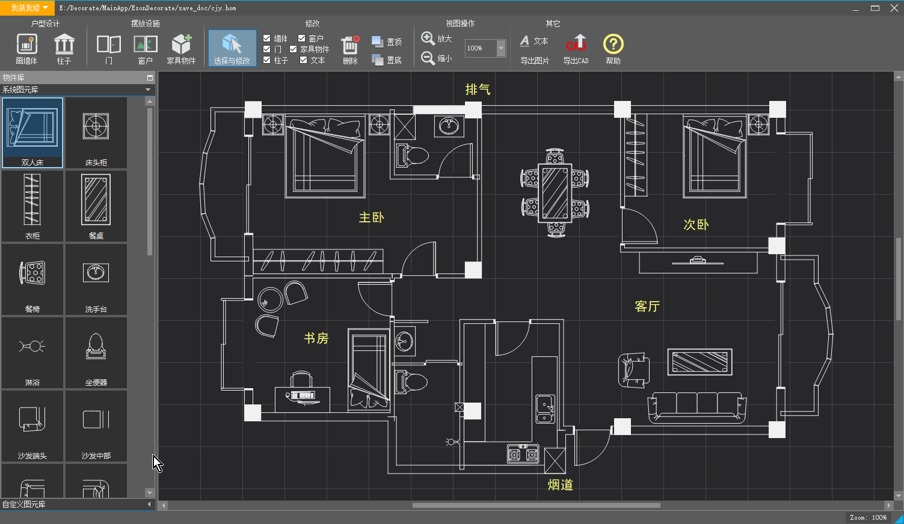Disable the 文本 text checkbox
The width and height of the screenshot is (904, 524).
point(304,60)
